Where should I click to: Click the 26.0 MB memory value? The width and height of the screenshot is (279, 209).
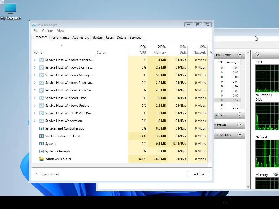coord(160,159)
